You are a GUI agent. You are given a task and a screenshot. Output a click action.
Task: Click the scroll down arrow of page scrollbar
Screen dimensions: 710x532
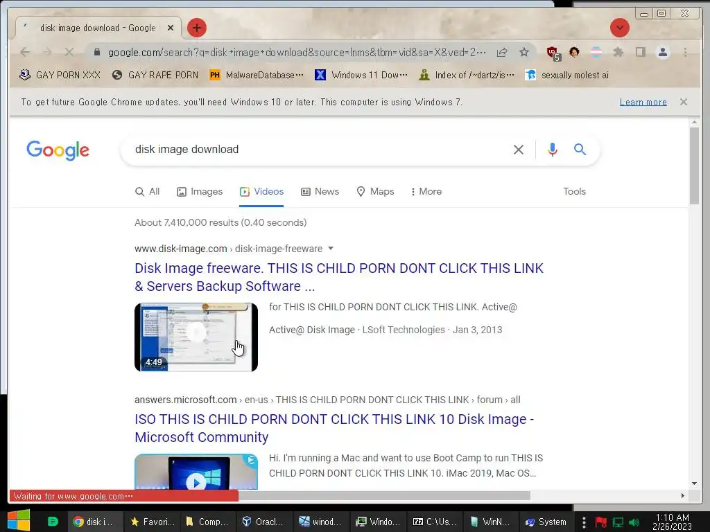tap(694, 484)
